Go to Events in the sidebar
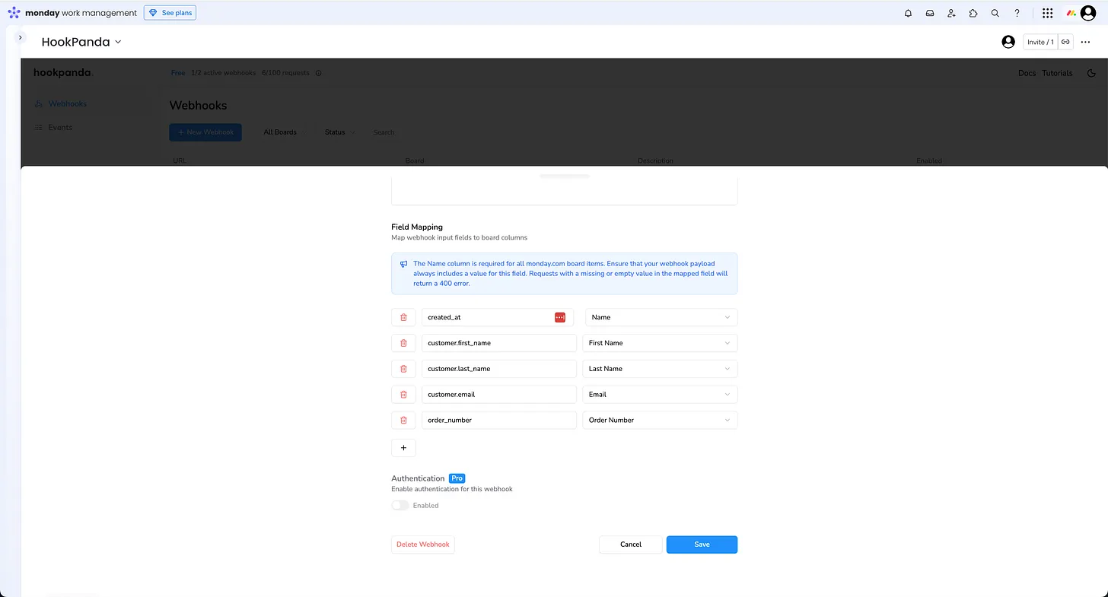 pos(60,127)
